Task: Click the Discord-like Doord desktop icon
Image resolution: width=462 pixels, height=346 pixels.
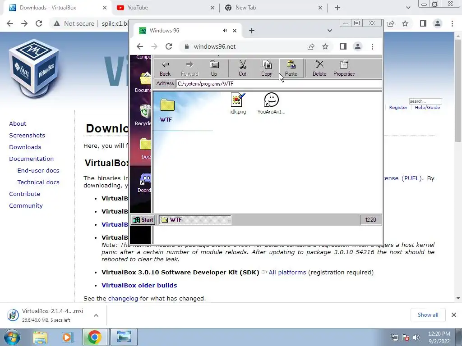Action: click(144, 182)
